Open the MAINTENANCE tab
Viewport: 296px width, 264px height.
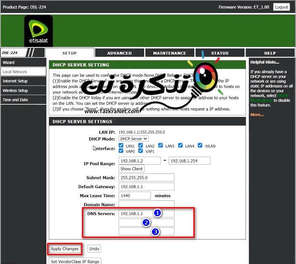click(x=169, y=53)
